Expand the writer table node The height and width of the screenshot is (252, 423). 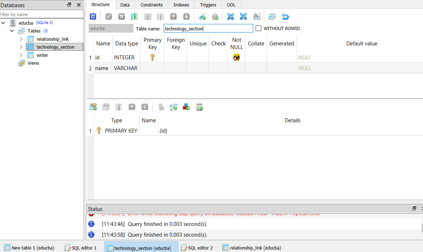[21, 55]
